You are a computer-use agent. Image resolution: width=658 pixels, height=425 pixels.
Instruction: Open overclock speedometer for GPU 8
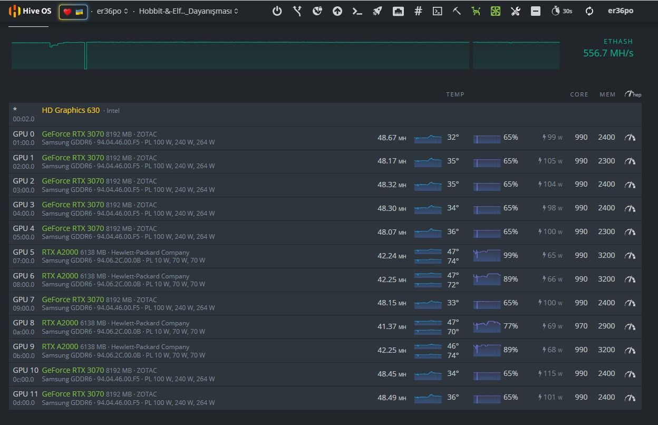click(x=630, y=326)
